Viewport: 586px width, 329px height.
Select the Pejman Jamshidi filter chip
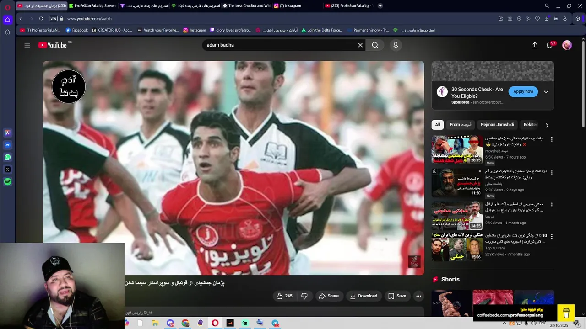(x=497, y=125)
